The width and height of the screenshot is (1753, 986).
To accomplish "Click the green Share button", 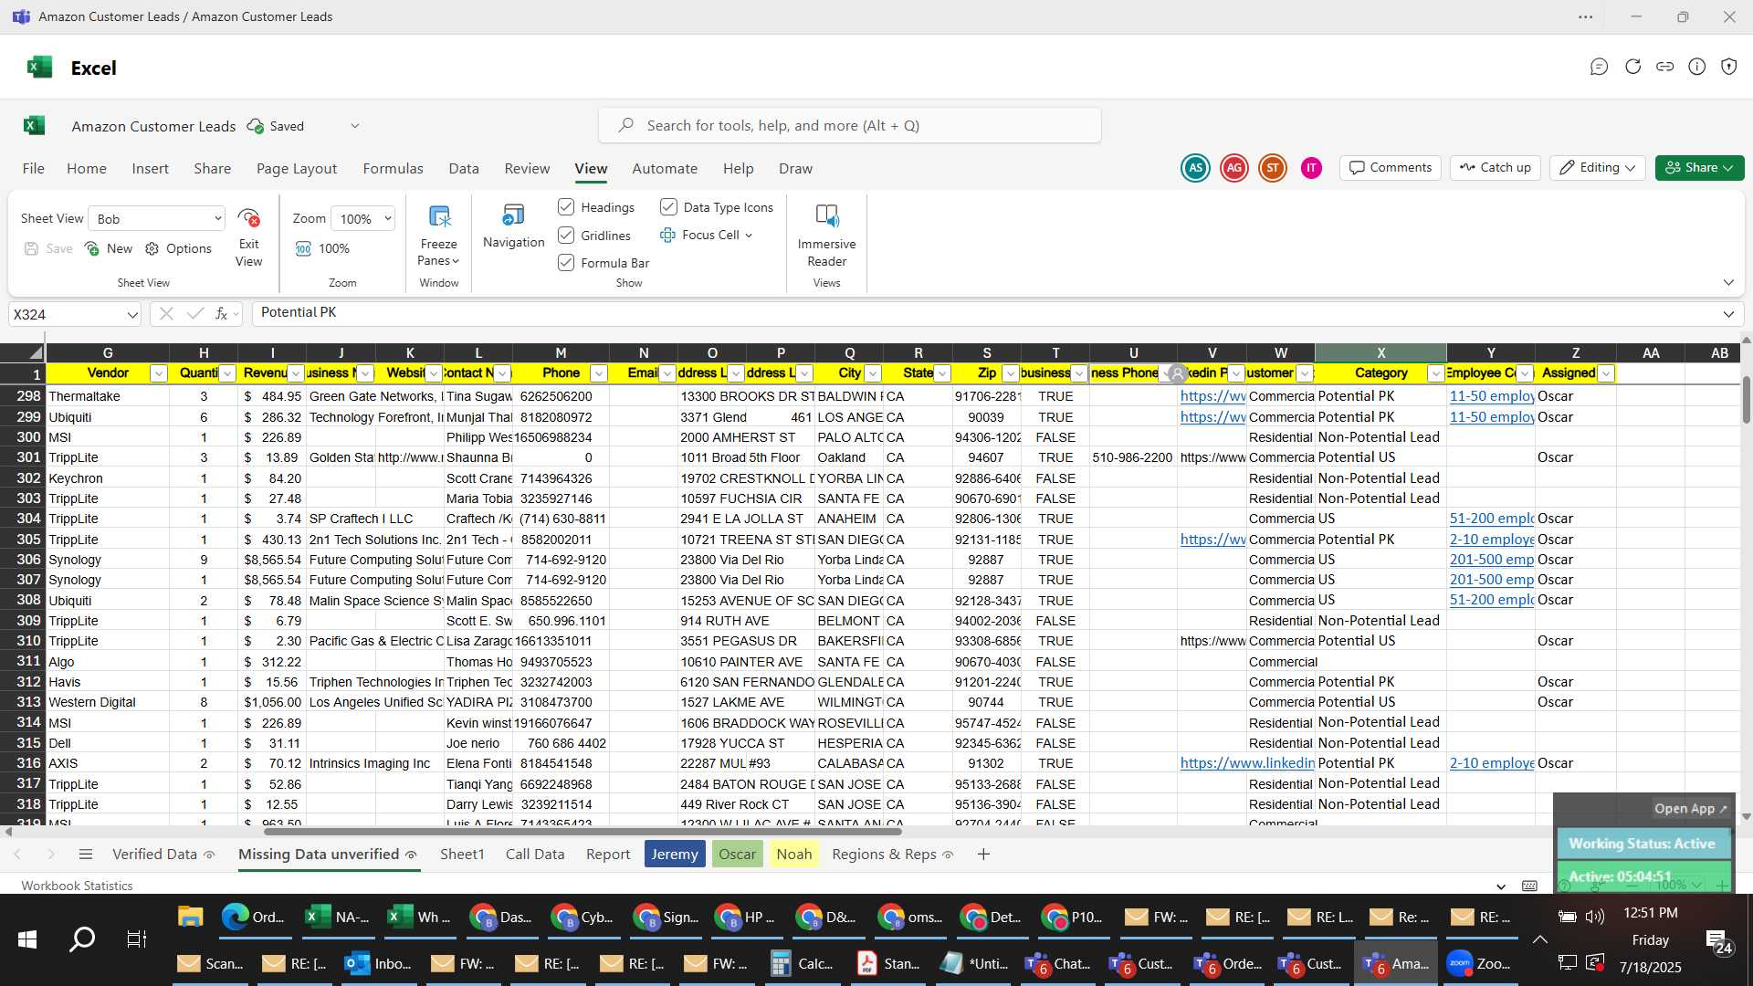I will coord(1699,168).
